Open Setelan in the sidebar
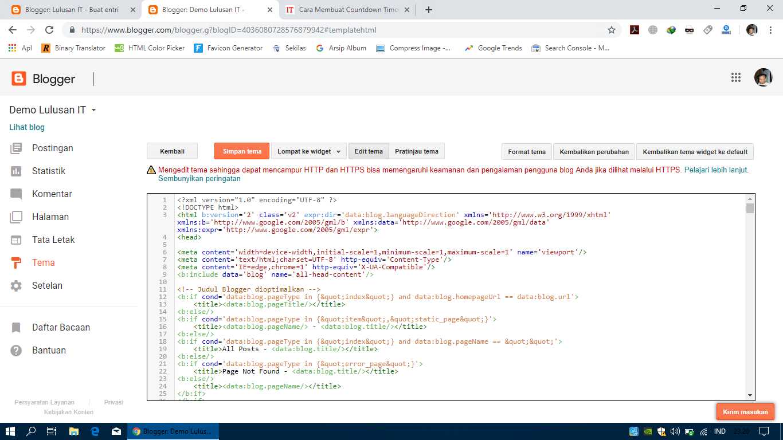 pos(47,286)
